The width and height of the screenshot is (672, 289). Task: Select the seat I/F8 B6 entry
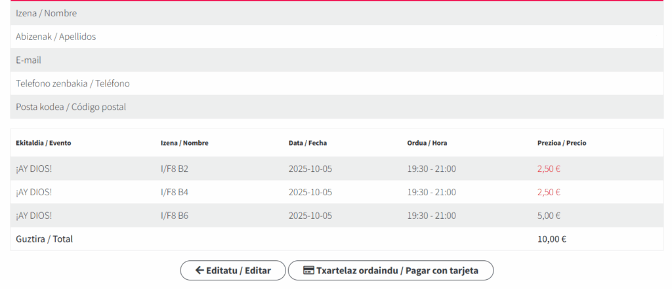pos(175,216)
